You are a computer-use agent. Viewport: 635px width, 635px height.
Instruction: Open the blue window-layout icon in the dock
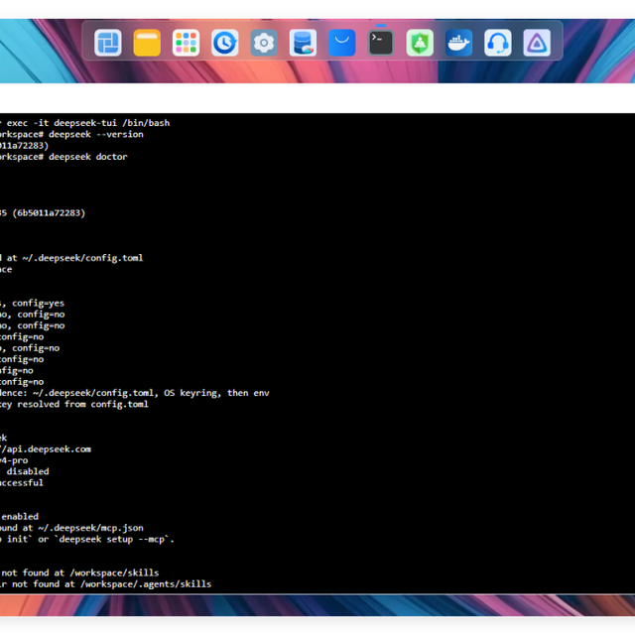click(x=108, y=43)
